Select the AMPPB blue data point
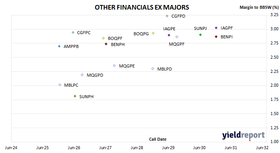 pyautogui.click(x=59, y=46)
